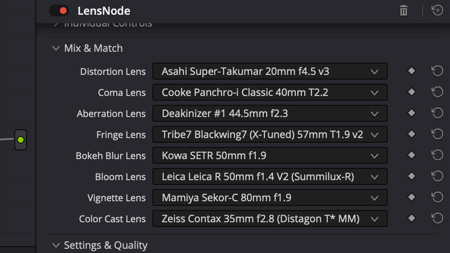Open the Fringe Lens Tribe7 Blackwing7 dropdown
Screen dimensions: 450x253
tap(270, 135)
